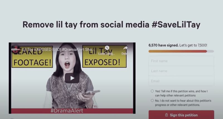
Task: Click the lock icon on Sign button
Action: tap(166, 115)
